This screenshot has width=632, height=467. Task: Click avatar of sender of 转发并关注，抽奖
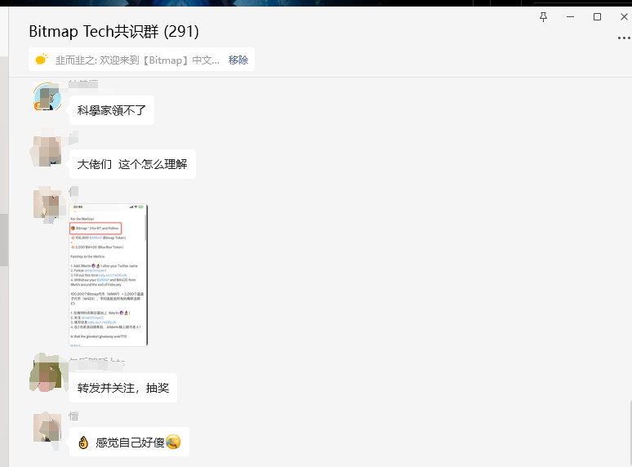point(46,373)
